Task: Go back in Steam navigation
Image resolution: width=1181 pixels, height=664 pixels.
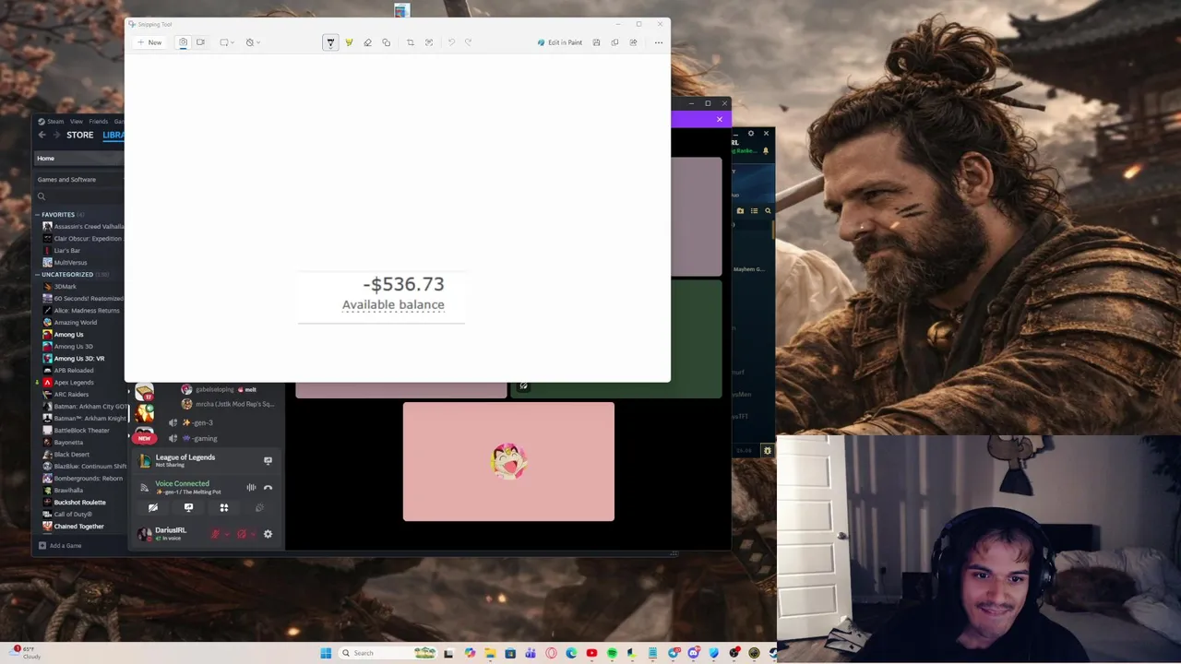Action: click(42, 135)
